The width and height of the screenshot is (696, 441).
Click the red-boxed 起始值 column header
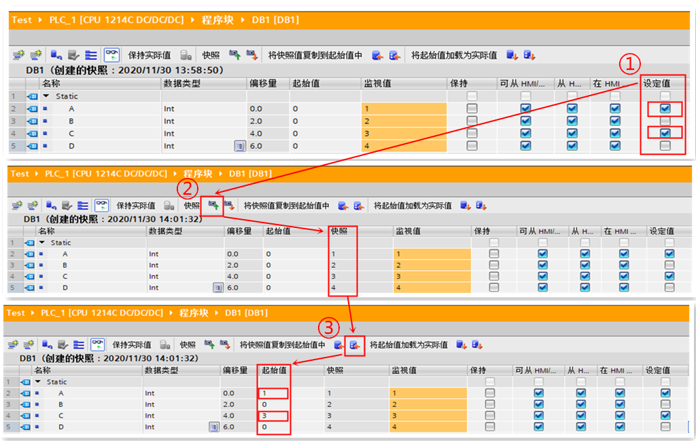tap(274, 370)
